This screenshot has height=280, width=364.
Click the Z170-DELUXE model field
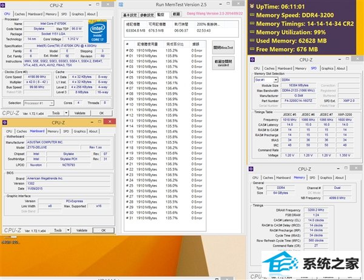point(53,148)
